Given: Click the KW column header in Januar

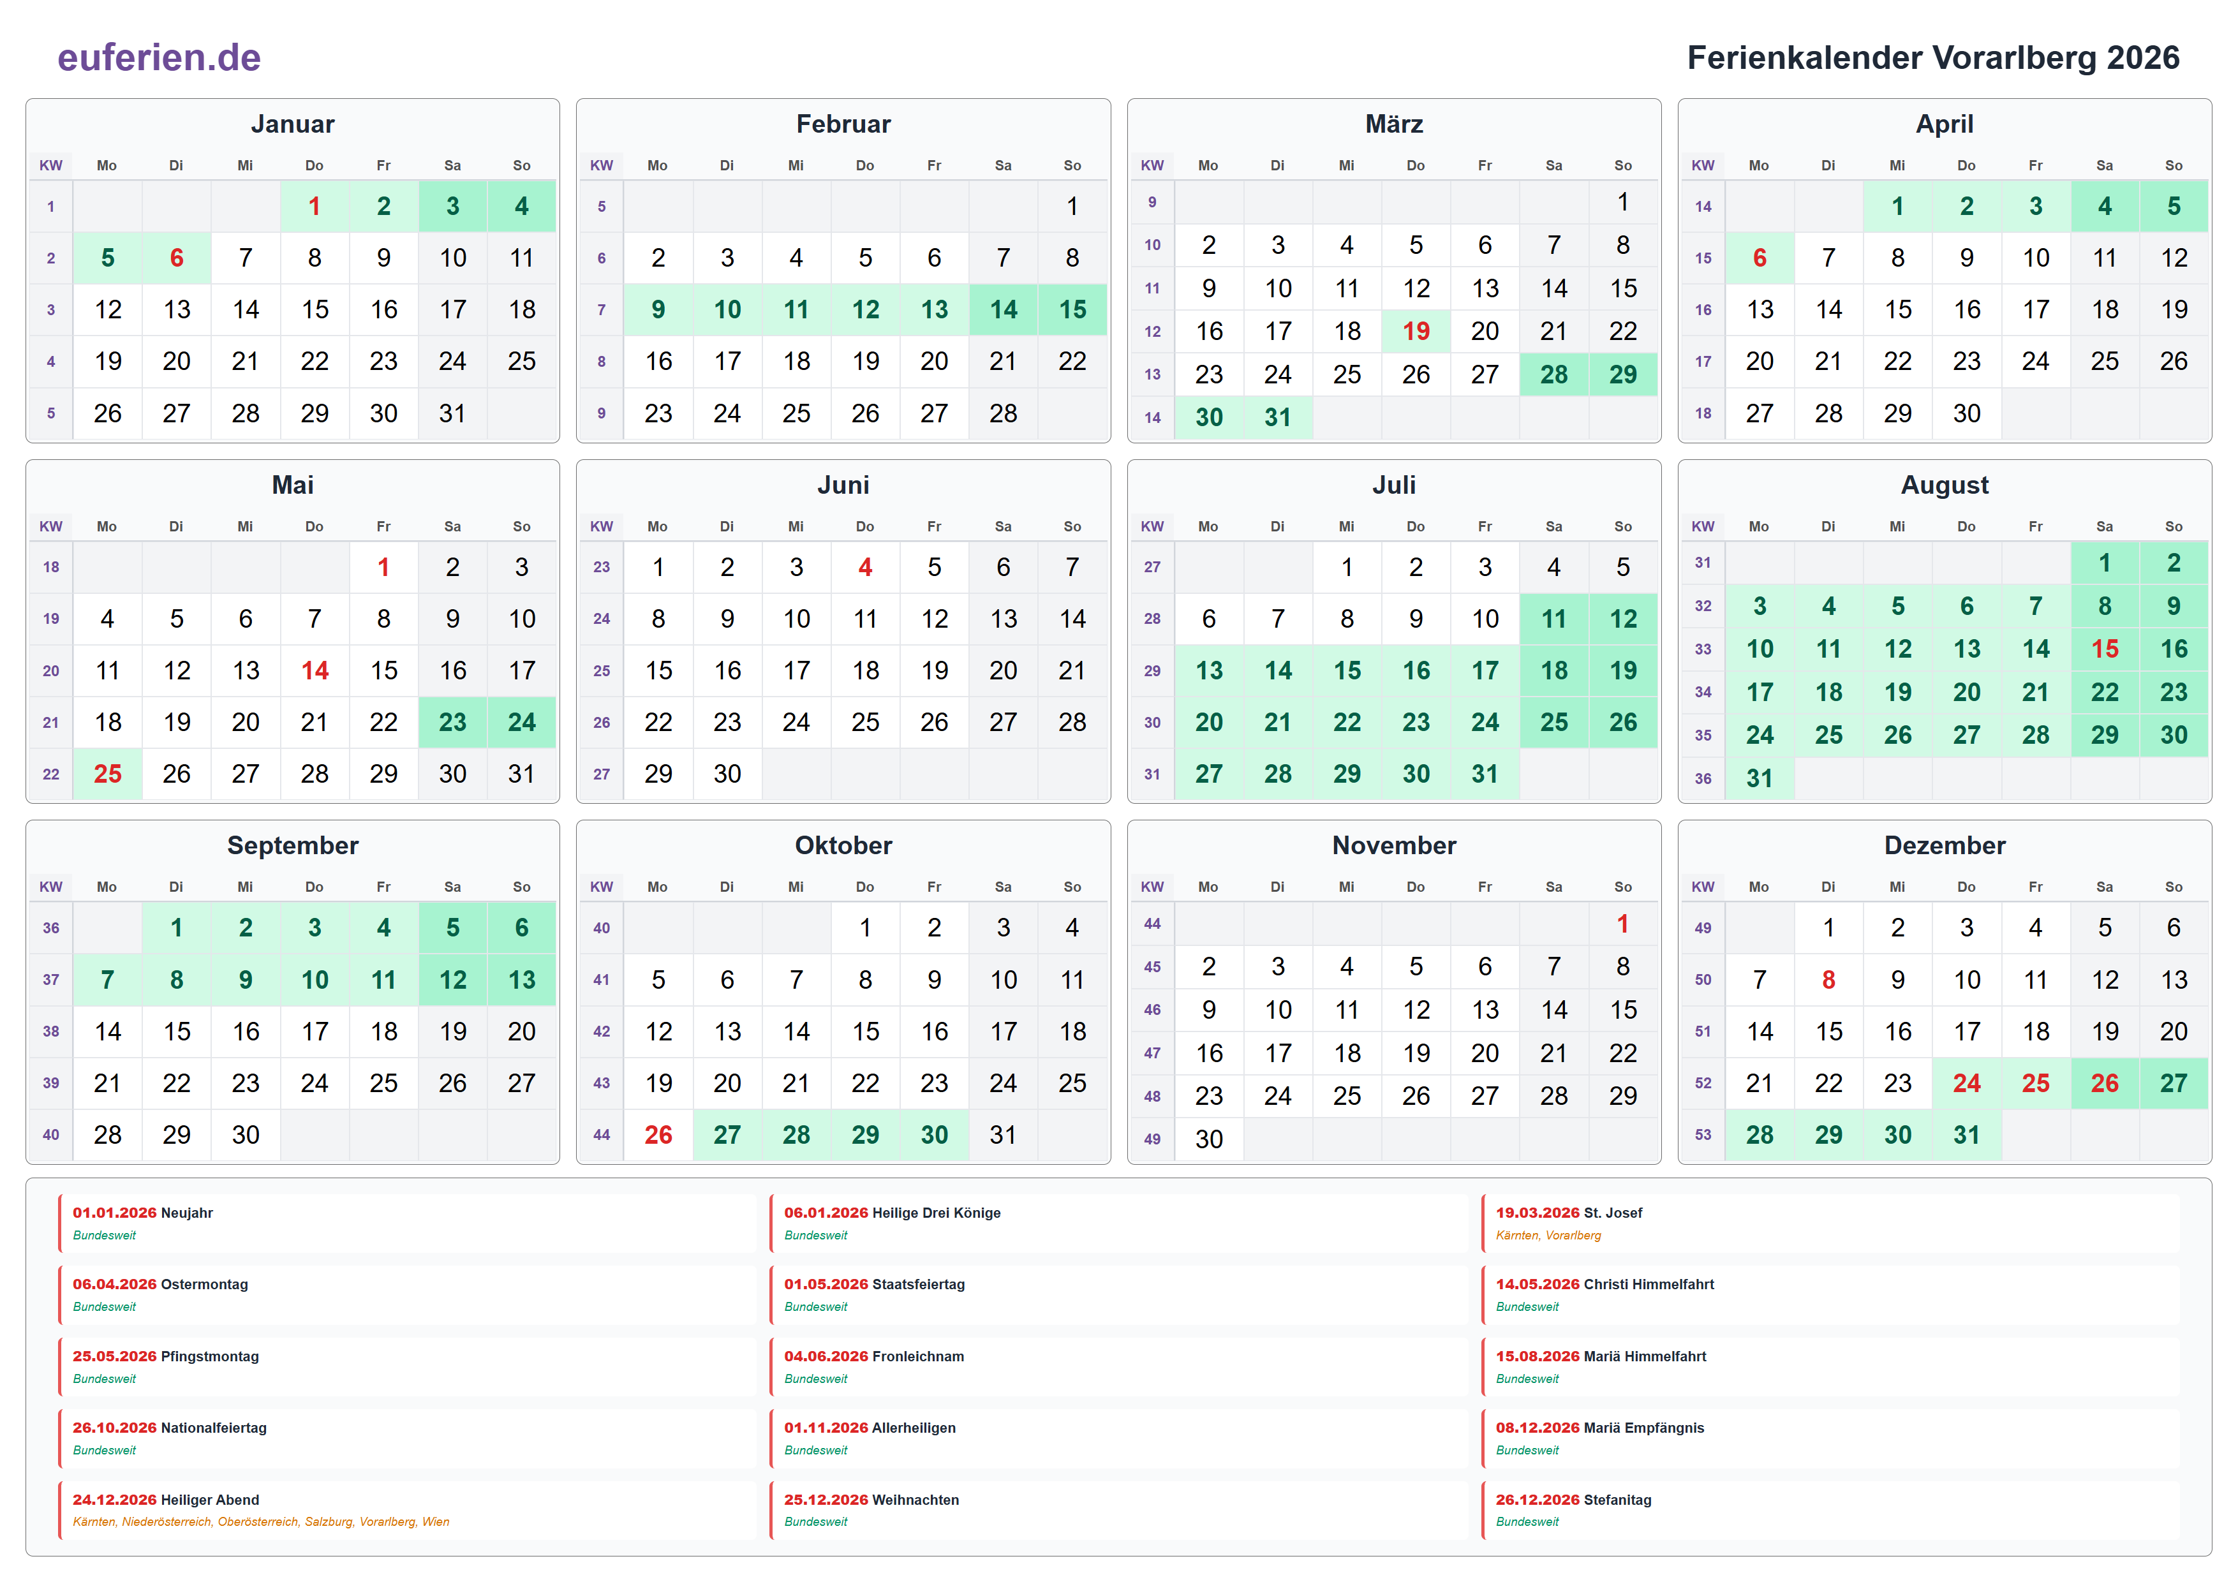Looking at the screenshot, I should click(x=50, y=166).
